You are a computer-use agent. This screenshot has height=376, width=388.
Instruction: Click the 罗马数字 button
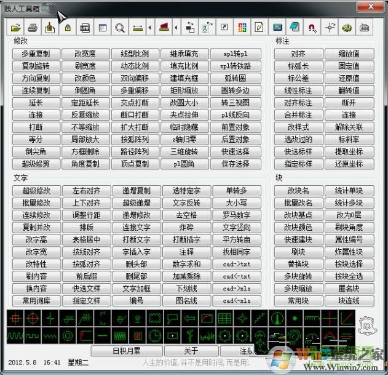[236, 215]
